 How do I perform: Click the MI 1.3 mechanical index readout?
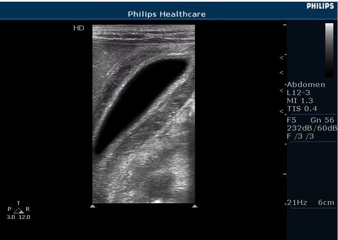coord(300,101)
